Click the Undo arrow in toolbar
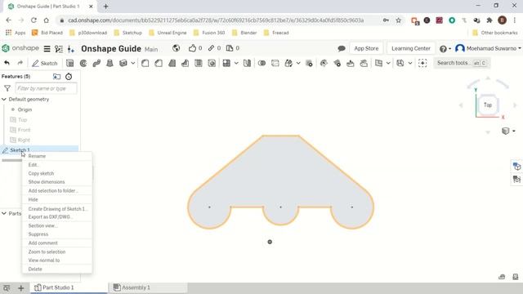 (x=7, y=63)
